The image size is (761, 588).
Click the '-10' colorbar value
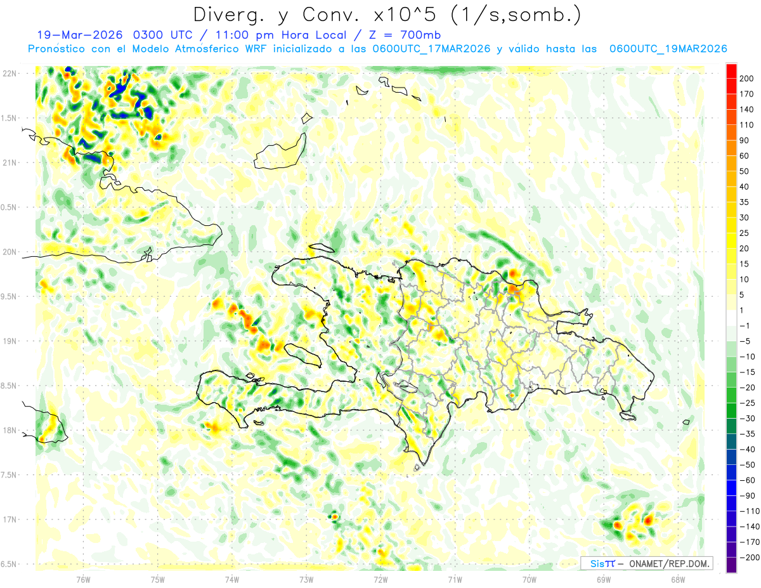pos(749,357)
